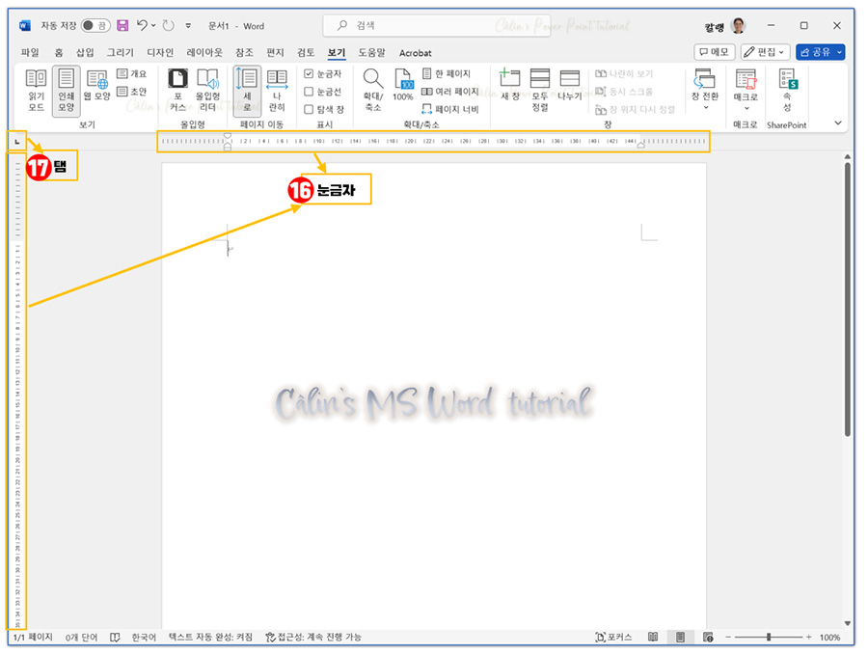This screenshot has height=654, width=868.
Task: Click the vertical scrollbar thumb
Action: click(x=848, y=299)
